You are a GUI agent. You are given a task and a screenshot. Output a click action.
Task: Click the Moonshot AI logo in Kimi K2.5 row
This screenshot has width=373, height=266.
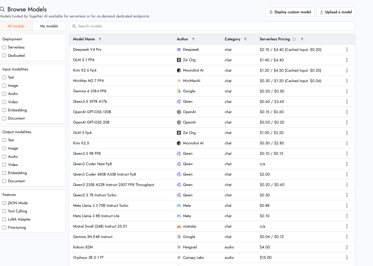tap(179, 143)
